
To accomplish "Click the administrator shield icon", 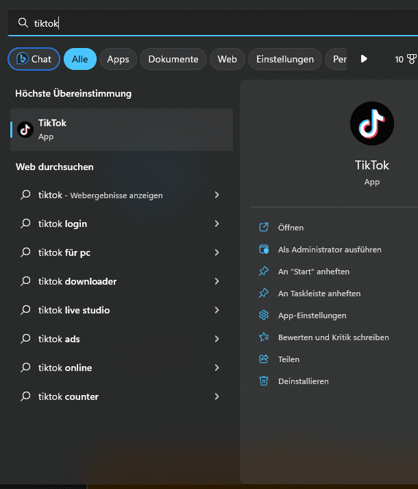I will click(x=264, y=249).
